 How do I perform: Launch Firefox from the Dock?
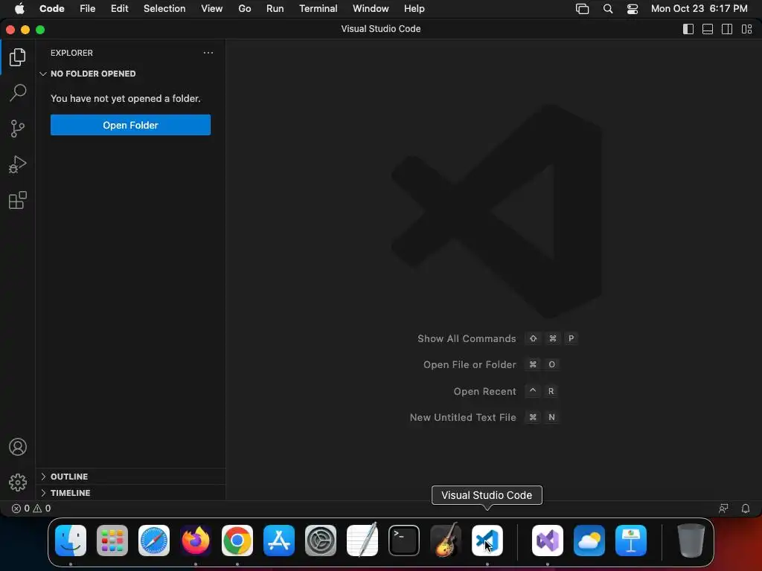coord(196,541)
